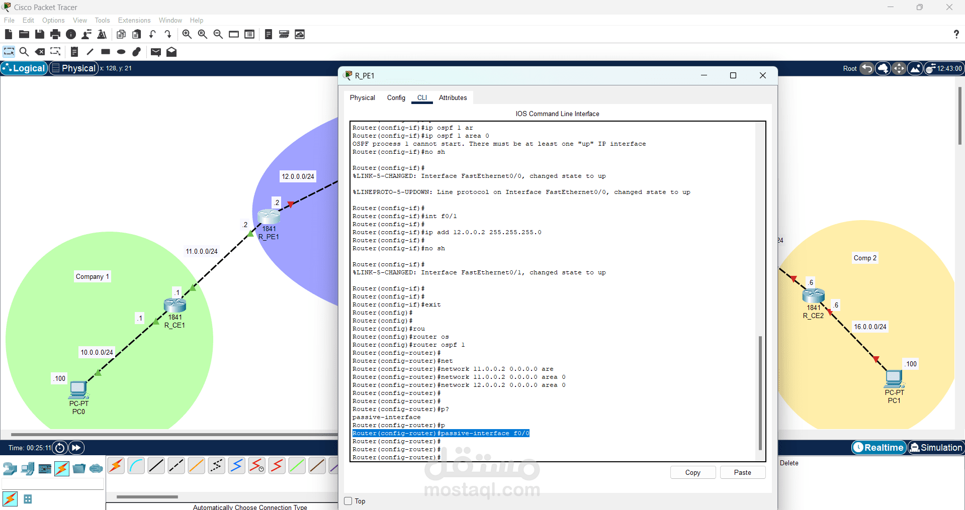Select the Inspect magnifier tool
Image resolution: width=965 pixels, height=510 pixels.
click(x=24, y=52)
